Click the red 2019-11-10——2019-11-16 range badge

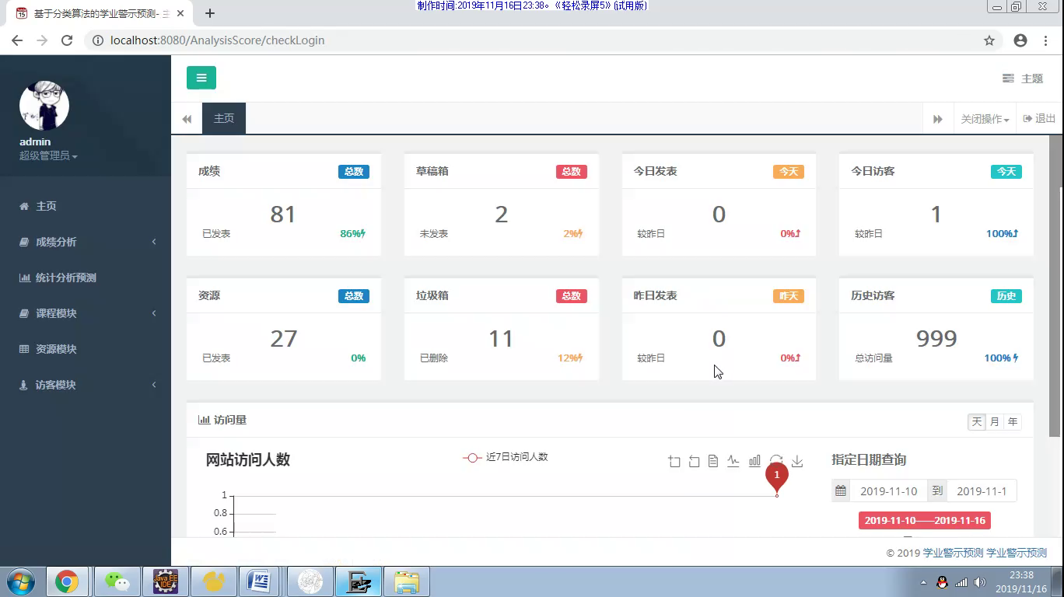[x=925, y=521]
